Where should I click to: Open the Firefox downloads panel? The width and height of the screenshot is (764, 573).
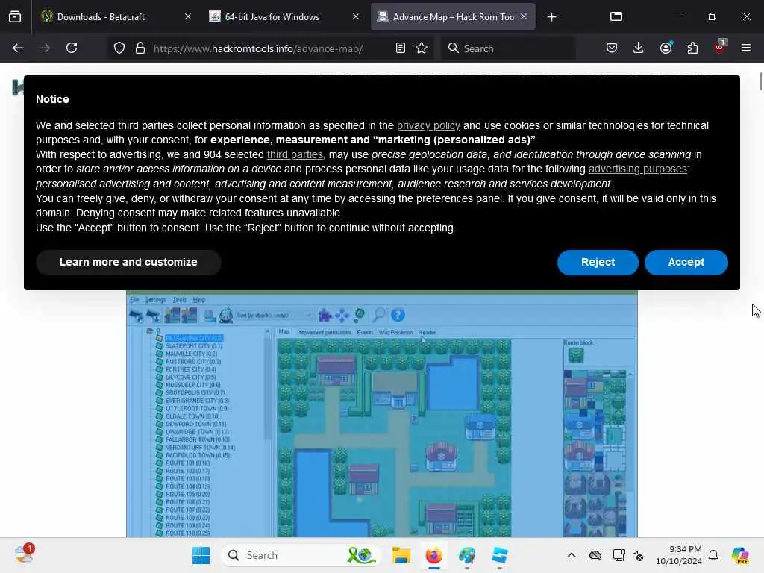[x=639, y=48]
